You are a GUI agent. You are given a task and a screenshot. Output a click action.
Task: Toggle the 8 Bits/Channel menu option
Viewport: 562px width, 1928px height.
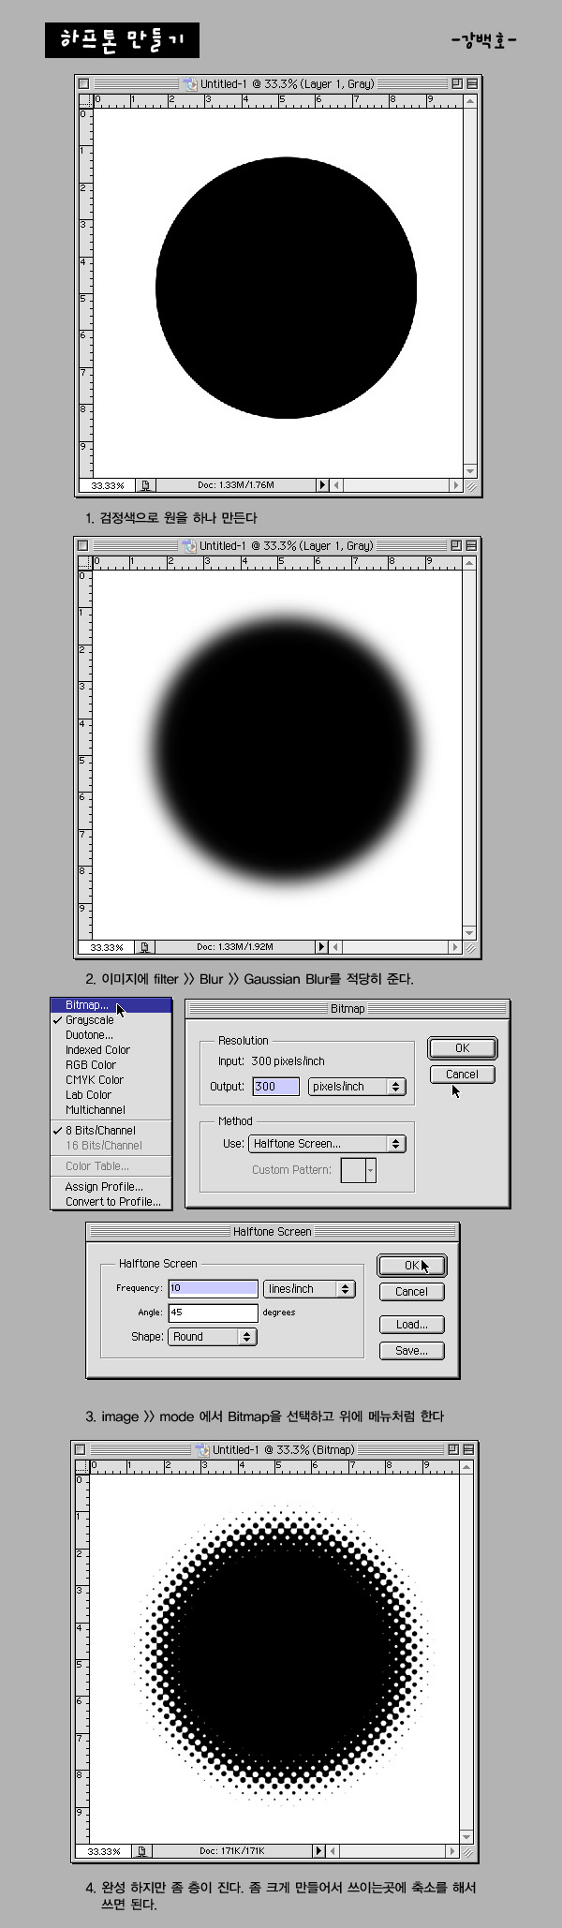point(100,1131)
